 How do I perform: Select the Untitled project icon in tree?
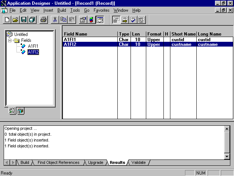(10, 34)
